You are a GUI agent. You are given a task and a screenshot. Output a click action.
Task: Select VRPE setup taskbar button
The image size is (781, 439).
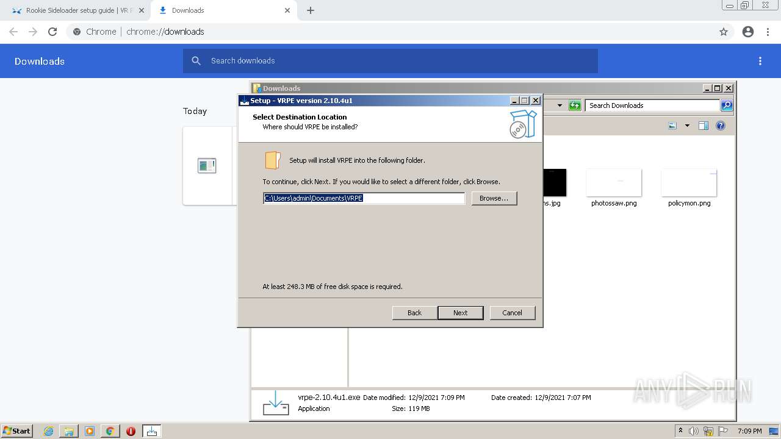pyautogui.click(x=152, y=431)
